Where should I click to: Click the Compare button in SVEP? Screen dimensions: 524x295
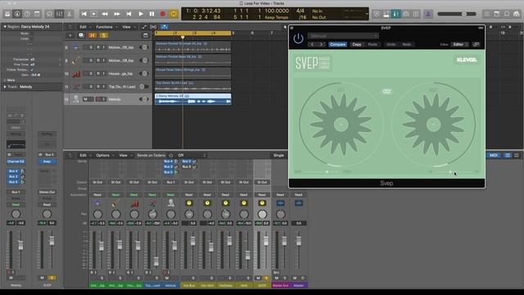point(337,44)
